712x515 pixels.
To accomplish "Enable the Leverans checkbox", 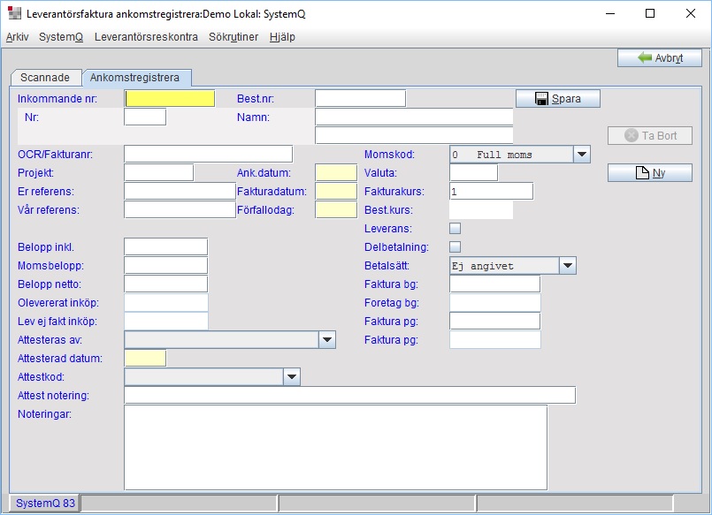I will 456,229.
